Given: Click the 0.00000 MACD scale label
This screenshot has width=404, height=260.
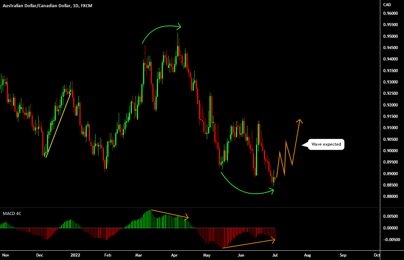Looking at the screenshot, I should [391, 228].
